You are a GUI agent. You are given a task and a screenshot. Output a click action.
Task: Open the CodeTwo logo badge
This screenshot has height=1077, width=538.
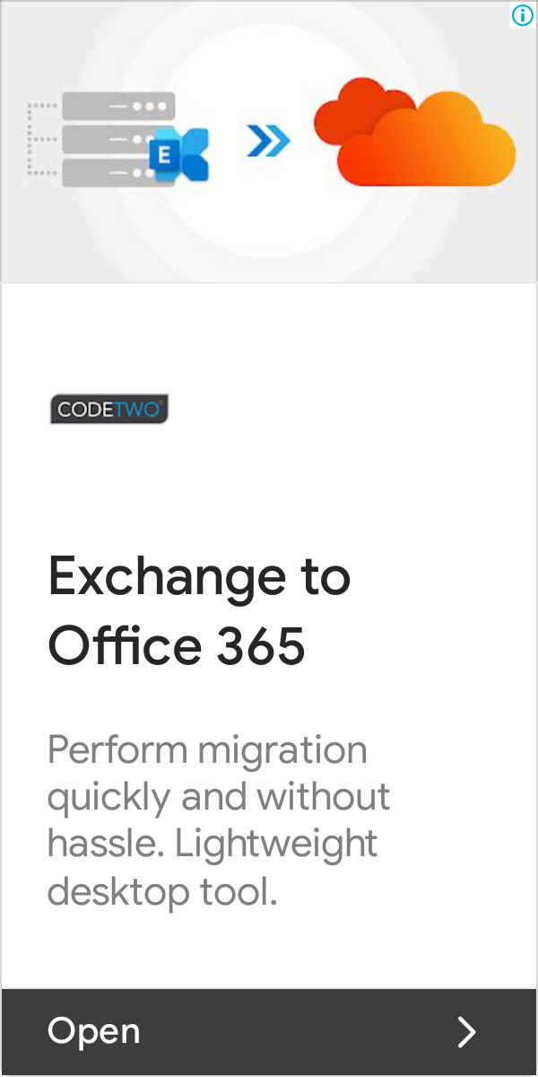pyautogui.click(x=109, y=409)
